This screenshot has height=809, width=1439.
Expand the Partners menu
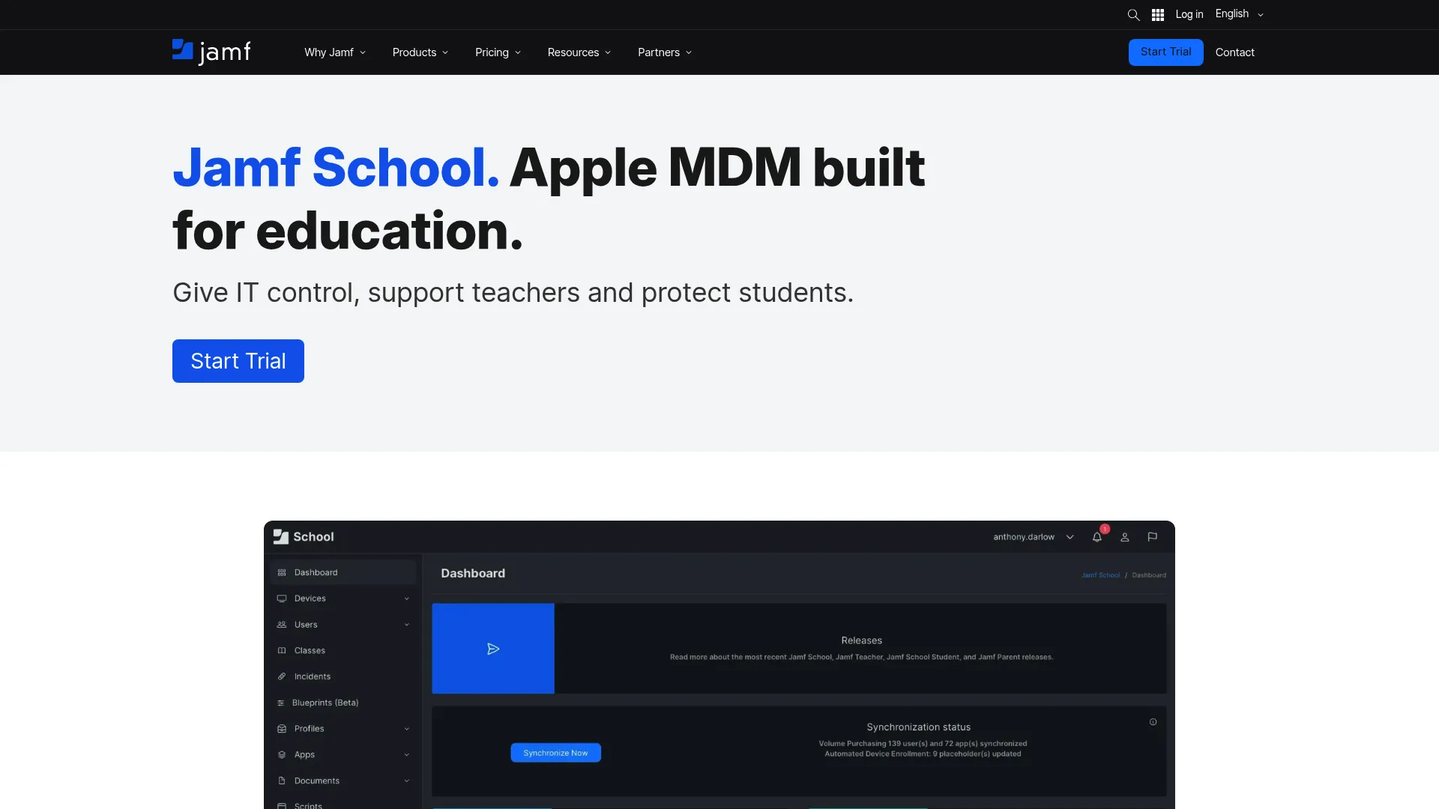tap(665, 52)
